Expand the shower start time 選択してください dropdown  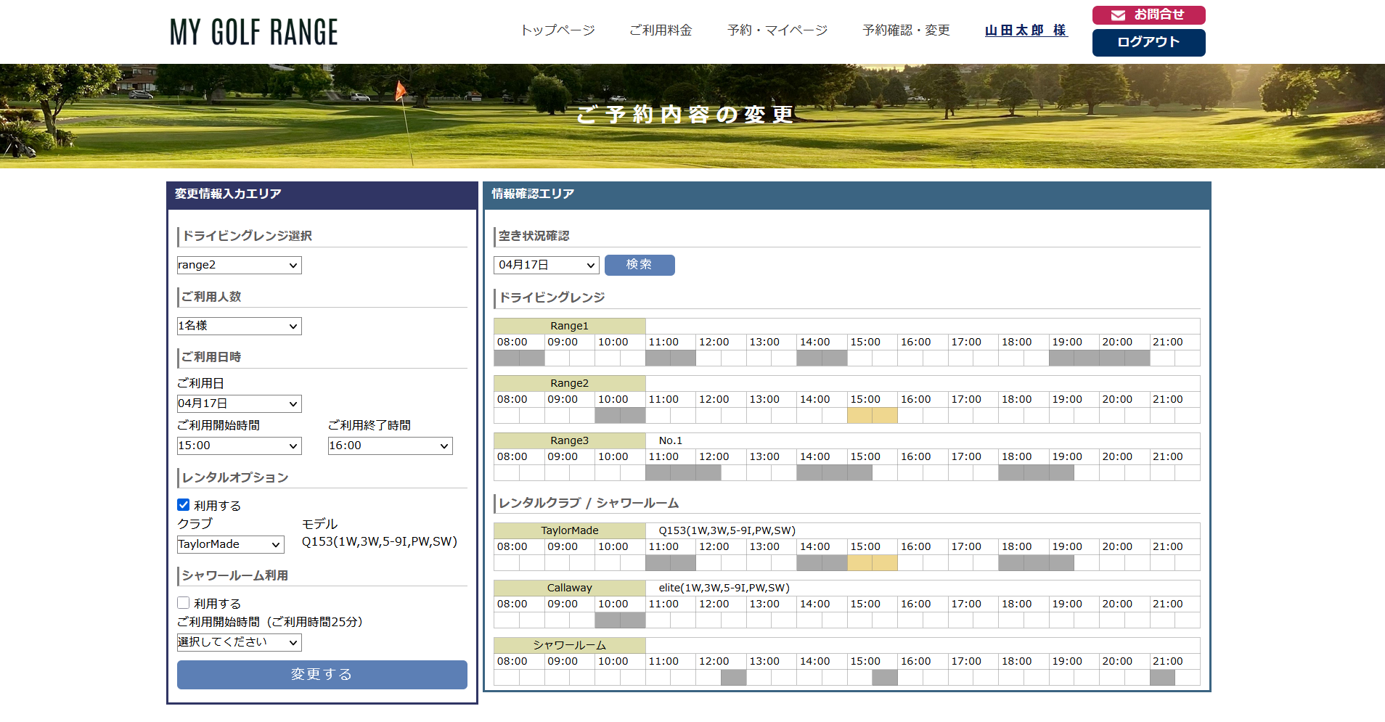(239, 642)
